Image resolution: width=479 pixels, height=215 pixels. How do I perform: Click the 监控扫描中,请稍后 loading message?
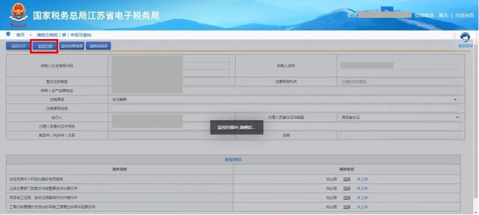237,127
